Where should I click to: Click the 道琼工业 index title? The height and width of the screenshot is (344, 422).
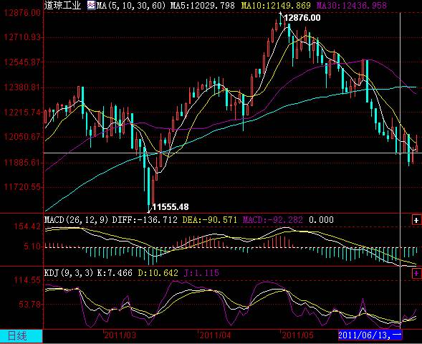62,5
